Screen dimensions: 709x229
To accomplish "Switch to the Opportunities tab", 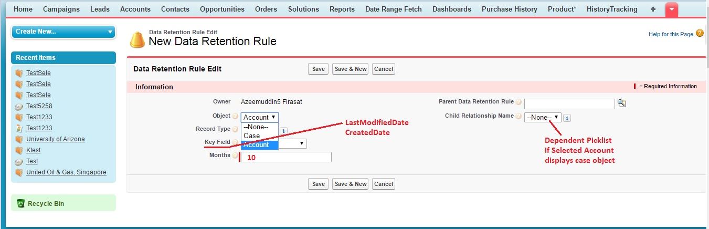I will tap(222, 9).
